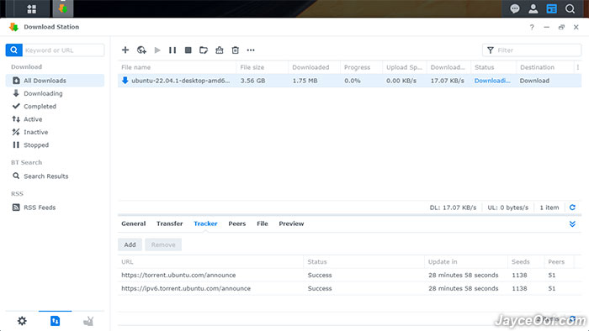Change destination folder icon in toolbar
The width and height of the screenshot is (589, 331).
click(204, 50)
